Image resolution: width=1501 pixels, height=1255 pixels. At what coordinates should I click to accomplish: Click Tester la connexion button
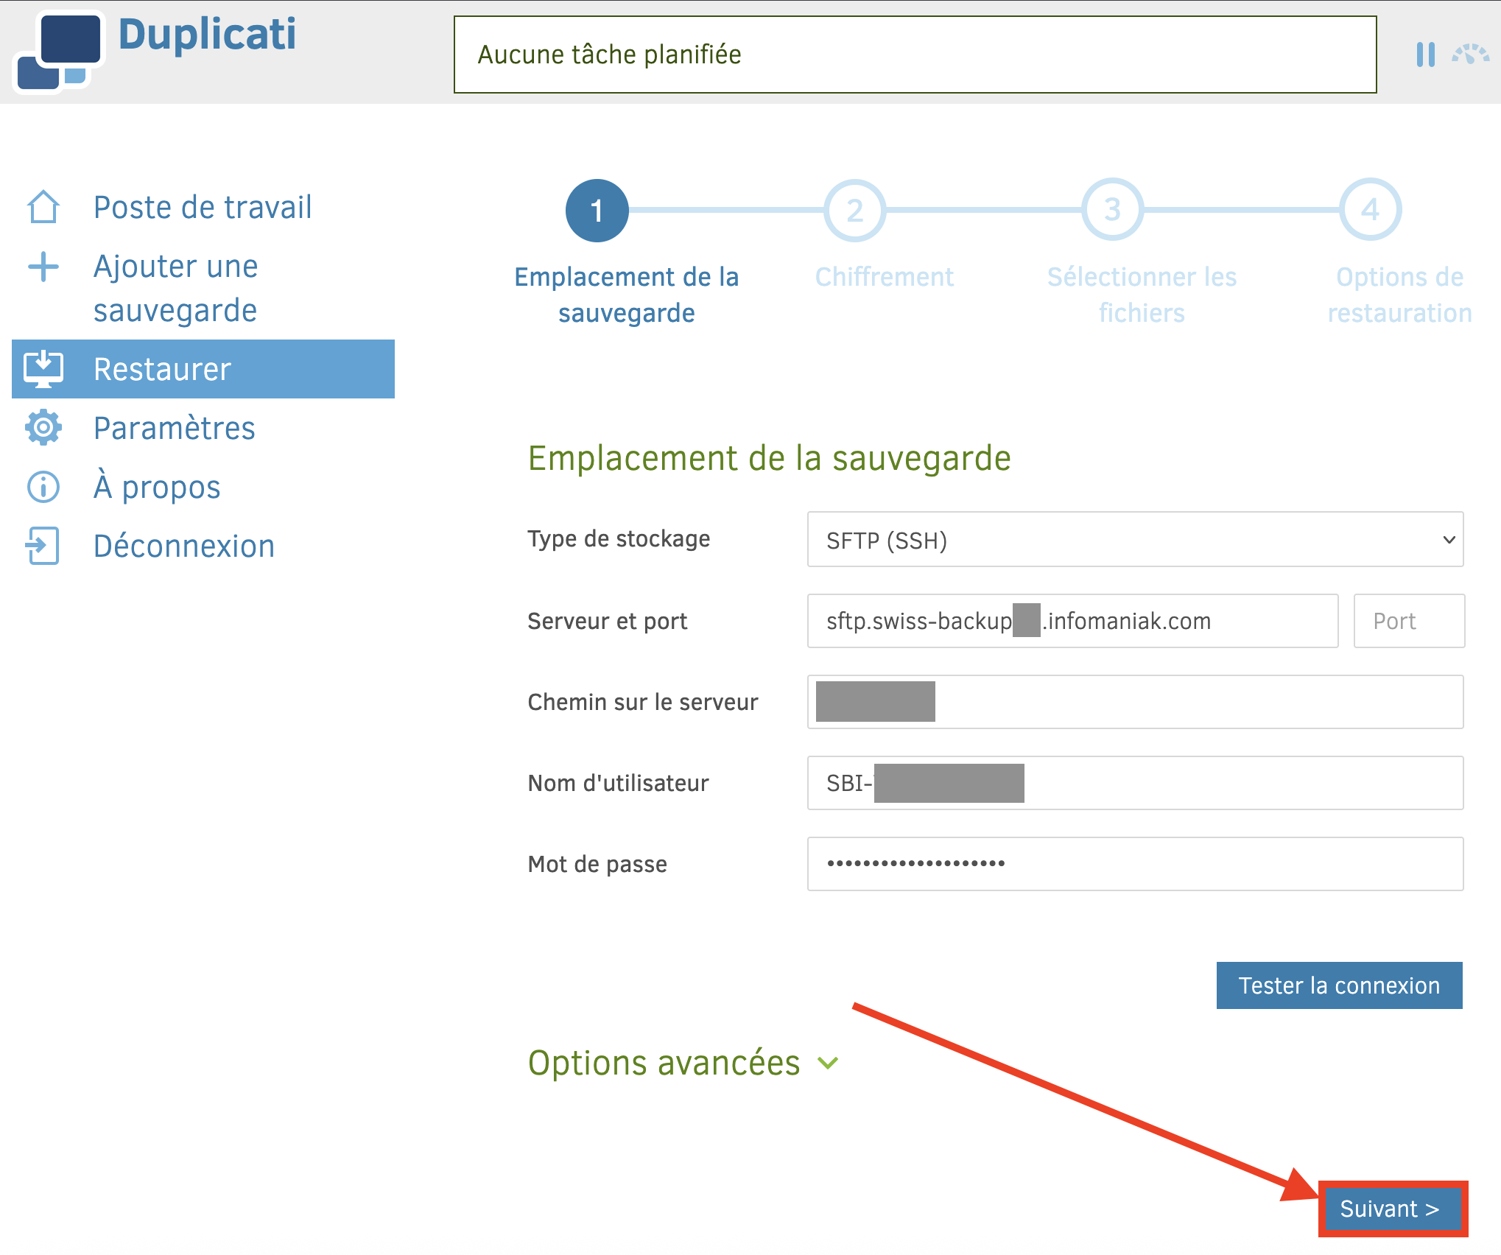pos(1339,985)
